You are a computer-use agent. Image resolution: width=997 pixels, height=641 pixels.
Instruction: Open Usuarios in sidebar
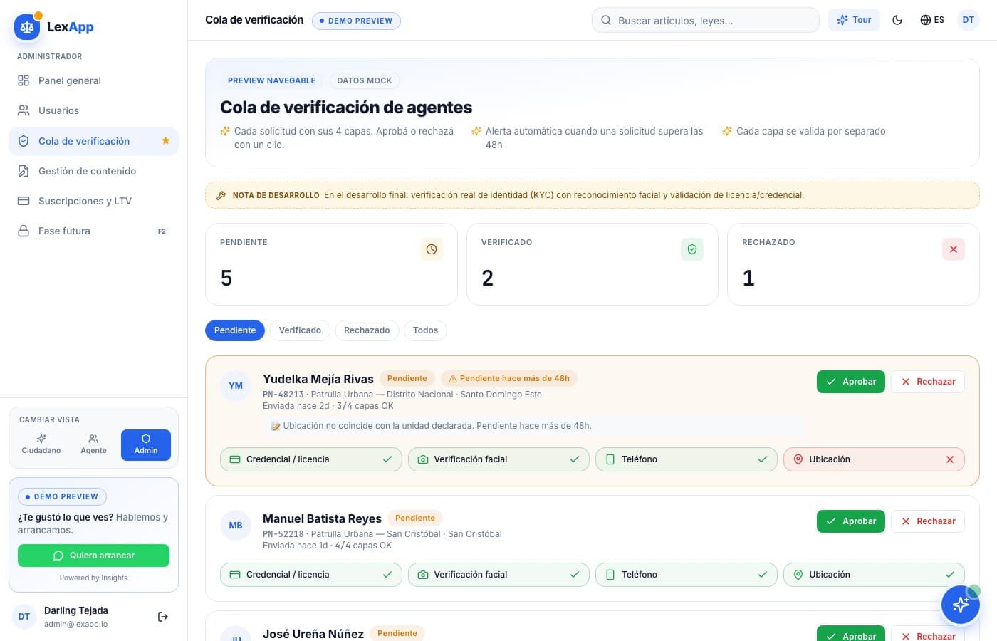coord(93,110)
